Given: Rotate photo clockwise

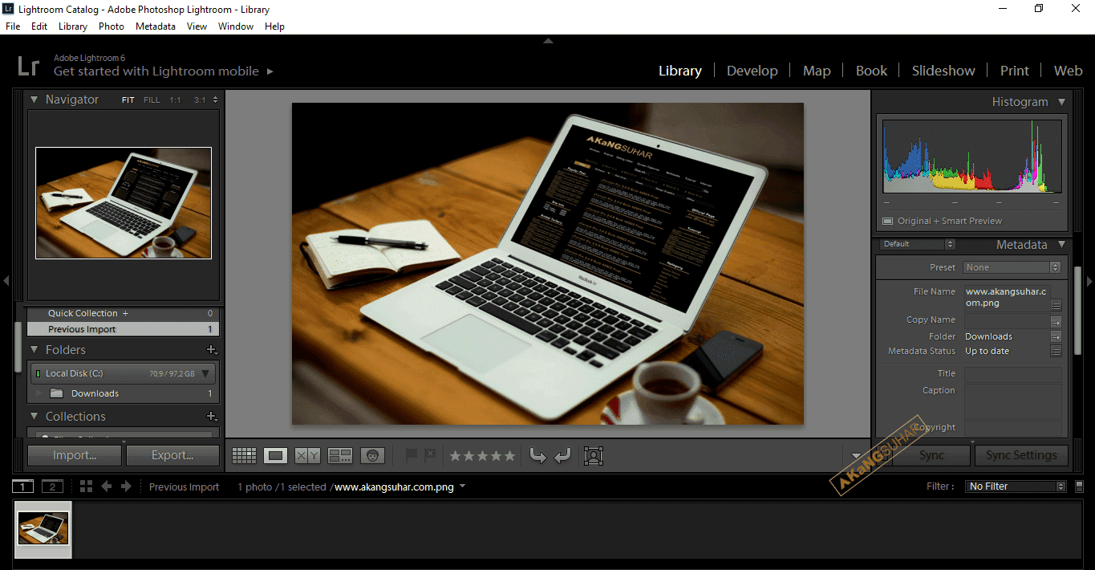Looking at the screenshot, I should click(x=562, y=456).
